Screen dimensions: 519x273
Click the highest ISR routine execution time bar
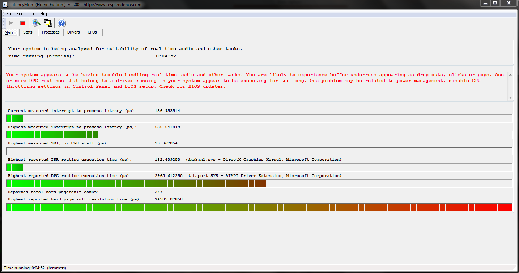click(x=259, y=167)
